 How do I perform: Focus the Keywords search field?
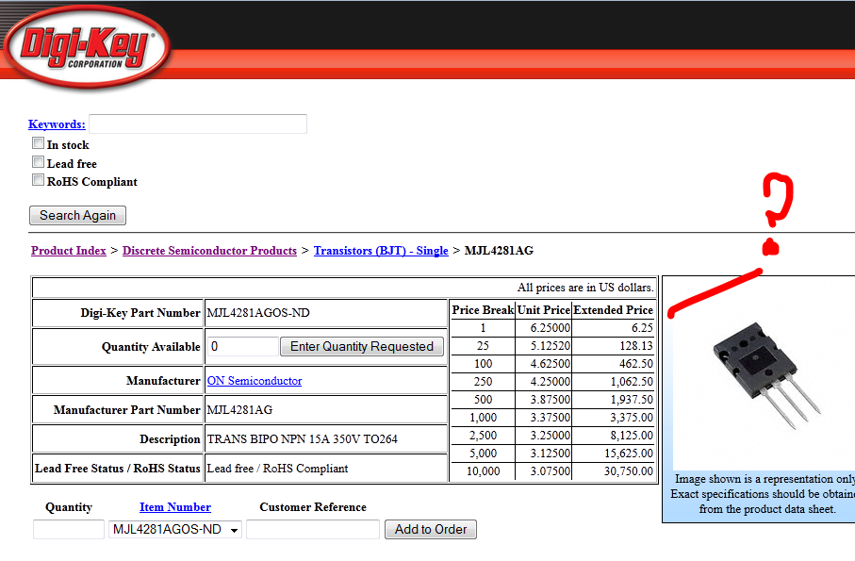click(198, 124)
